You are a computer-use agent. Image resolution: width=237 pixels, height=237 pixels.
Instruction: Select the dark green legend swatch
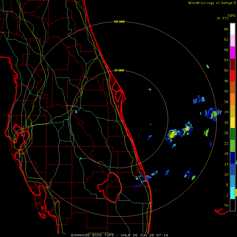[x=233, y=134]
